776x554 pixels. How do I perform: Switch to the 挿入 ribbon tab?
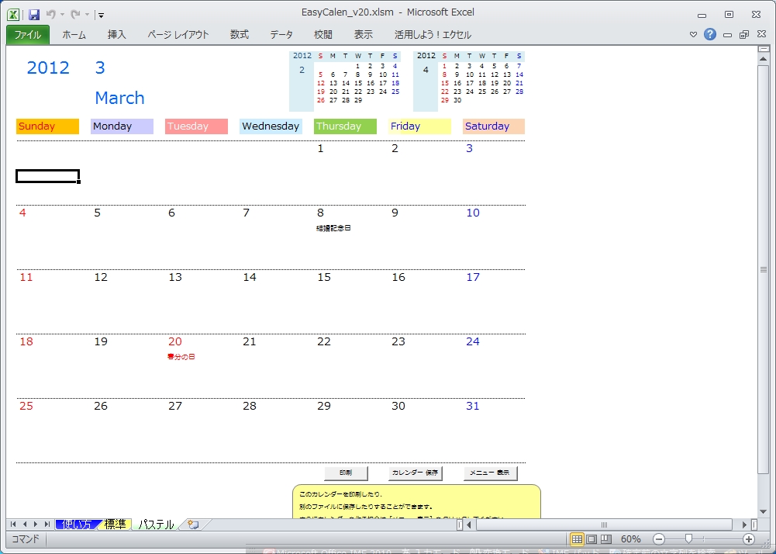click(x=117, y=35)
